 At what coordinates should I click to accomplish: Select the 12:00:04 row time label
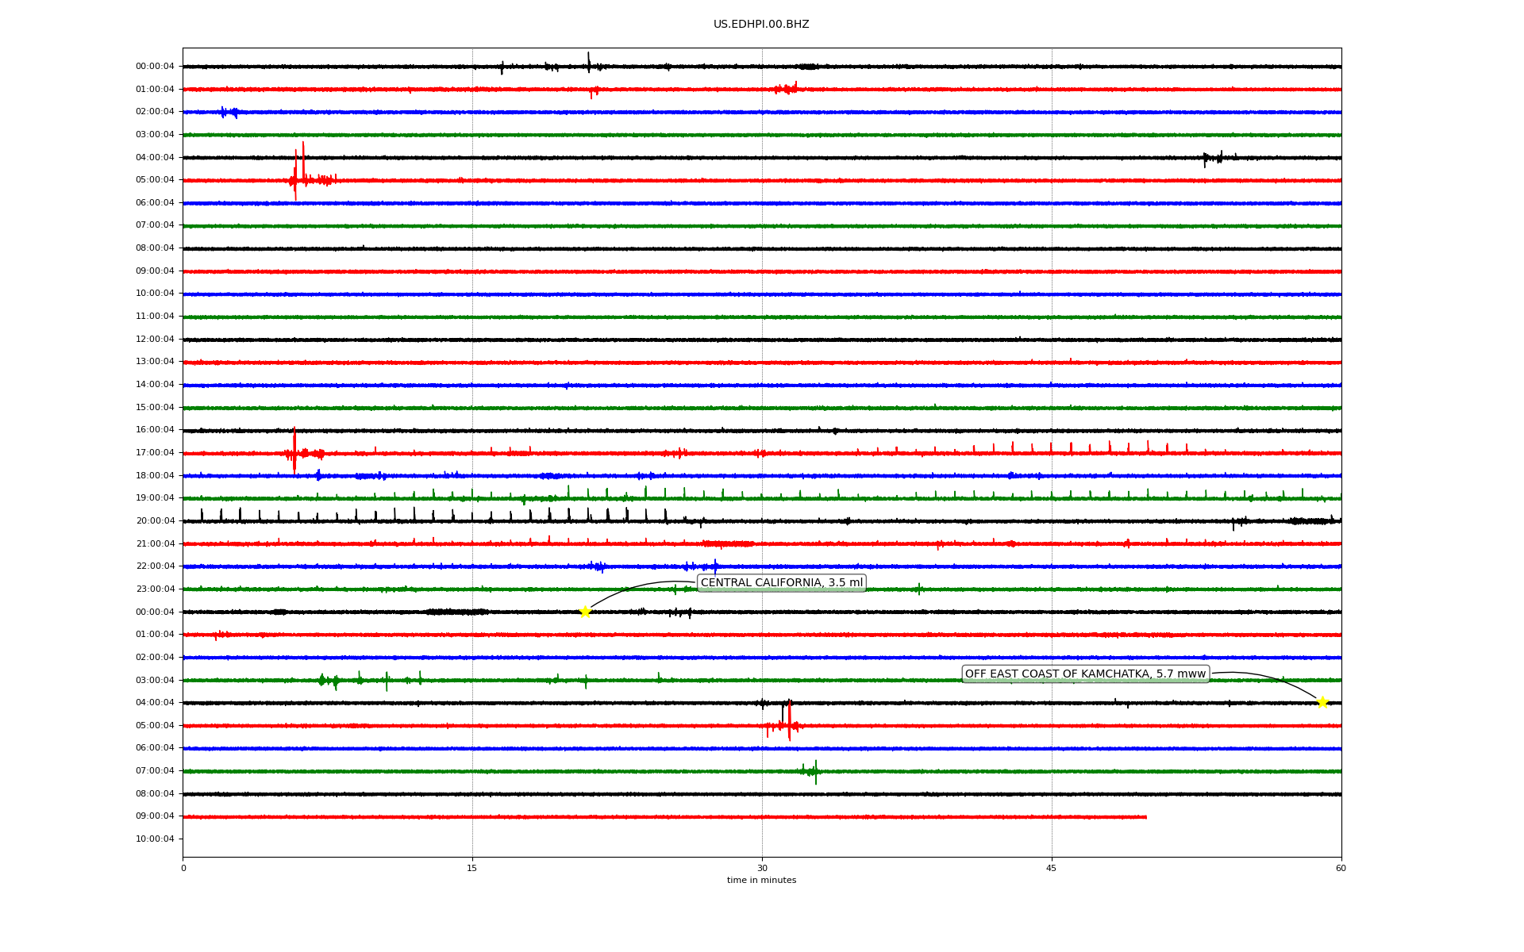coord(155,340)
